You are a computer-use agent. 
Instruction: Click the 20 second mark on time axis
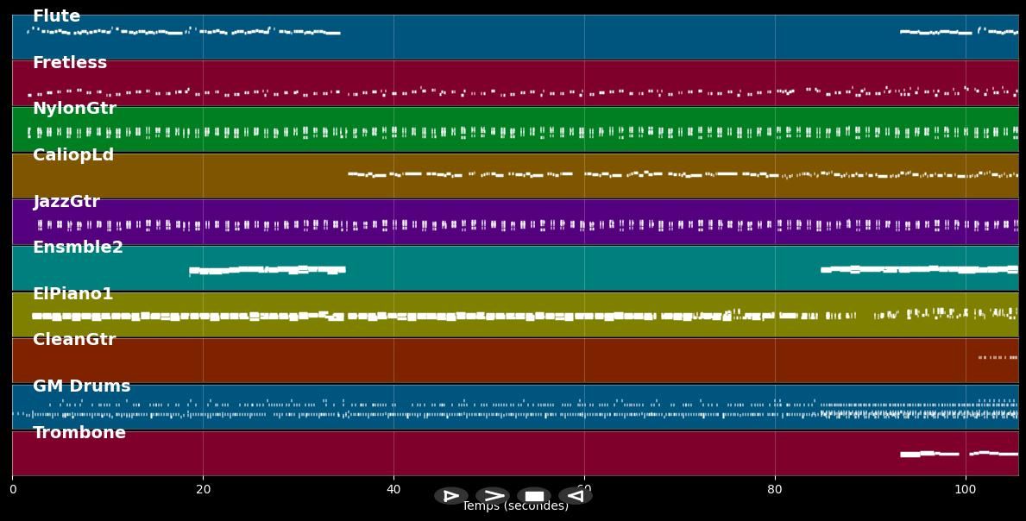click(203, 490)
